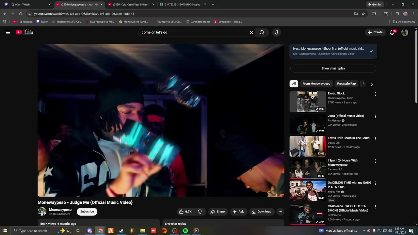
Task: Play Exotic Glock thumbnail
Action: coord(308,102)
